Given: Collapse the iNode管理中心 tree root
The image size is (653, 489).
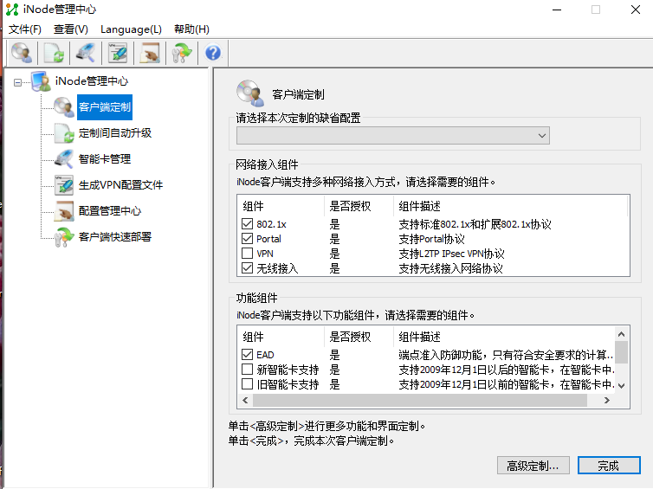Looking at the screenshot, I should click(x=17, y=82).
